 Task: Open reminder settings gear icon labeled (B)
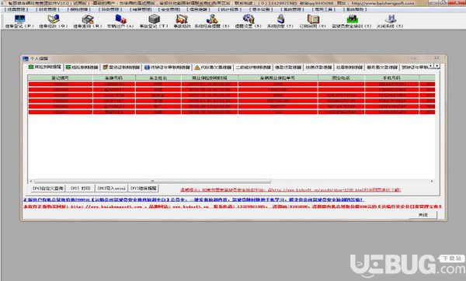[x=249, y=22]
